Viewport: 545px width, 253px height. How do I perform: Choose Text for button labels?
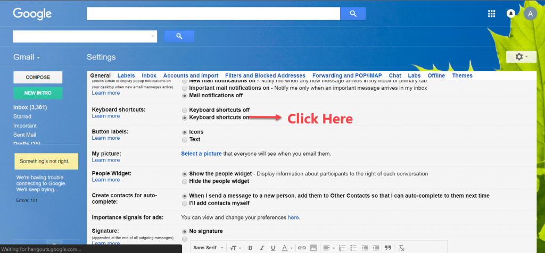(x=185, y=139)
